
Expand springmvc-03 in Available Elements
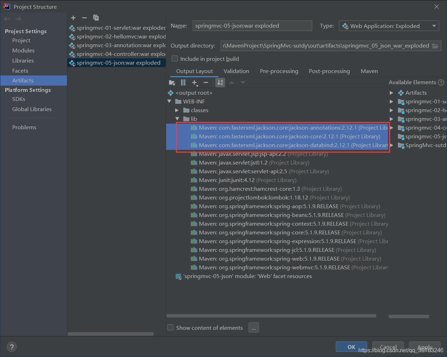point(392,119)
